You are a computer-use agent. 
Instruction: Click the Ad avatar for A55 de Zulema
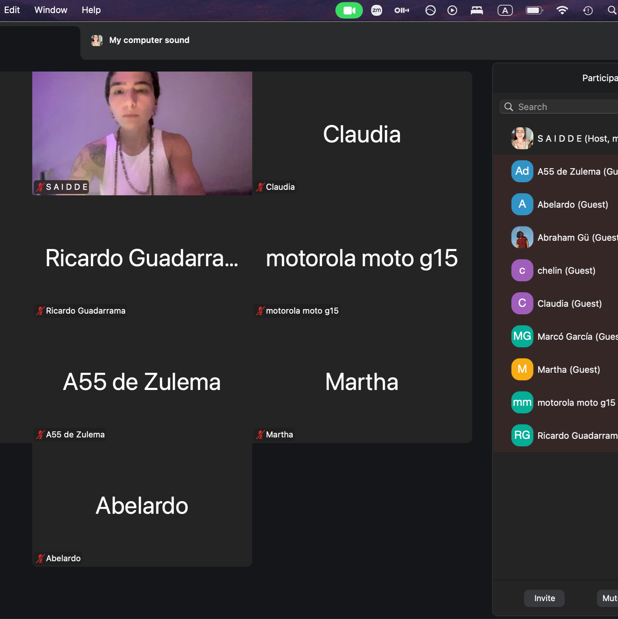(x=522, y=171)
